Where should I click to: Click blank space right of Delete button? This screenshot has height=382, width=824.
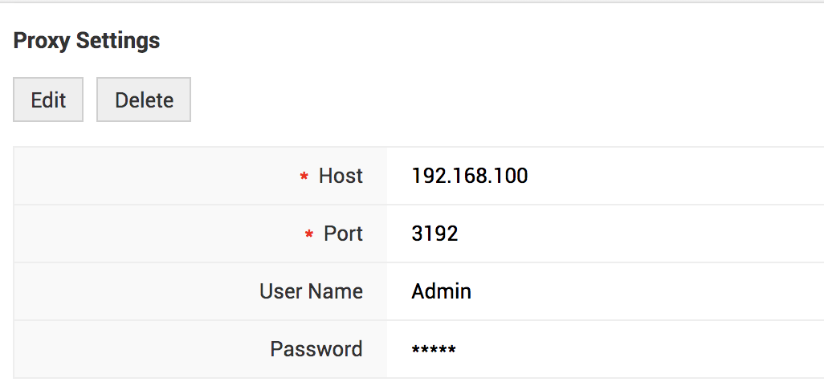482,100
